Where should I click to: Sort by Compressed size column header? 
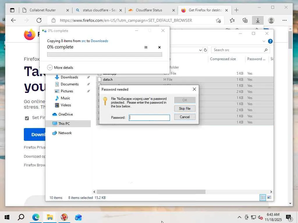(x=223, y=59)
